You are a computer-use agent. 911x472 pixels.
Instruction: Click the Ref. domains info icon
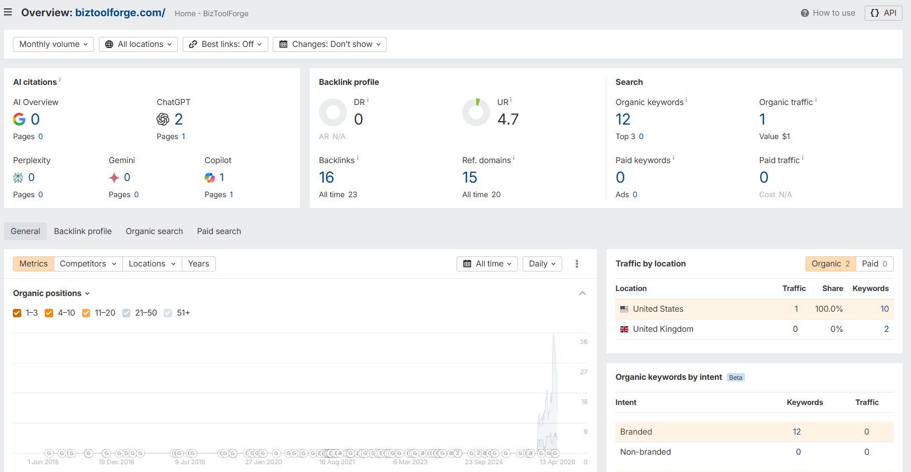click(514, 158)
